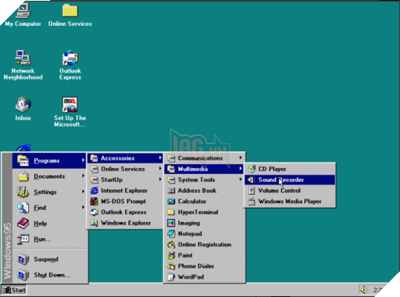Click the Volume Control slider icon
The width and height of the screenshot is (400, 297).
click(251, 190)
